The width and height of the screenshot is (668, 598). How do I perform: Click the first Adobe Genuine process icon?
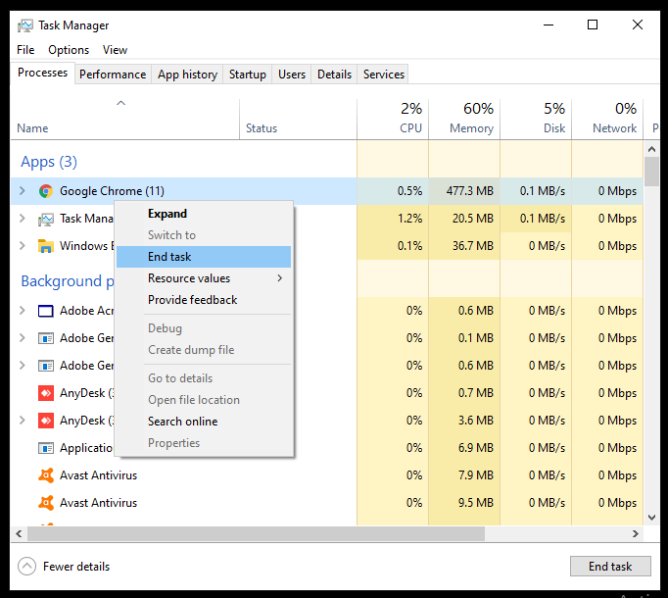pos(46,338)
